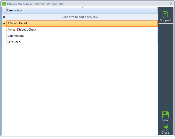Viewport: 175px width, 139px height.
Task: Click the row arrow beside 3 Month Recall
Action: click(4, 23)
